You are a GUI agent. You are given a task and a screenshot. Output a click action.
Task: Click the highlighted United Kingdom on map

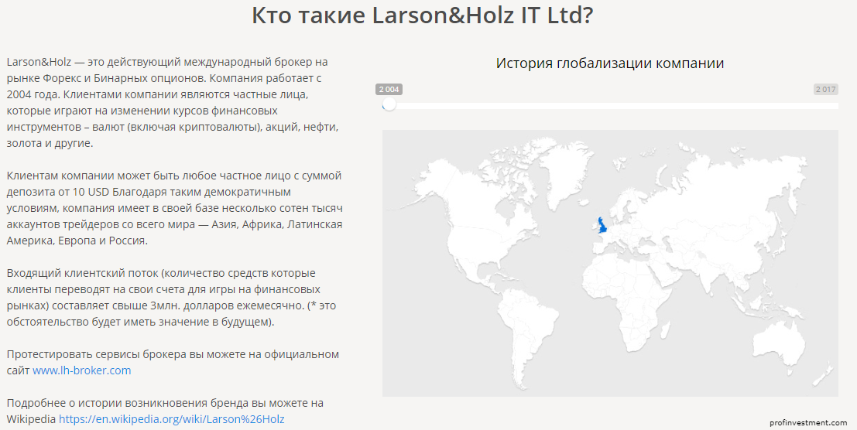(x=602, y=225)
